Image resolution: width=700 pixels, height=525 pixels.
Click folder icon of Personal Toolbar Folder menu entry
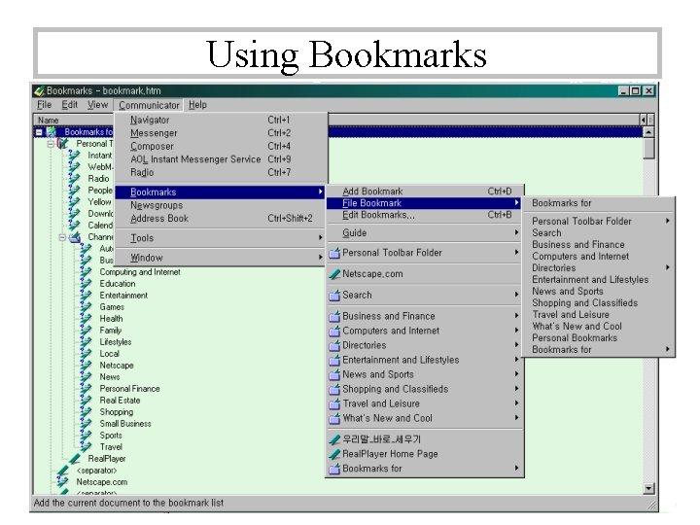[x=334, y=253]
